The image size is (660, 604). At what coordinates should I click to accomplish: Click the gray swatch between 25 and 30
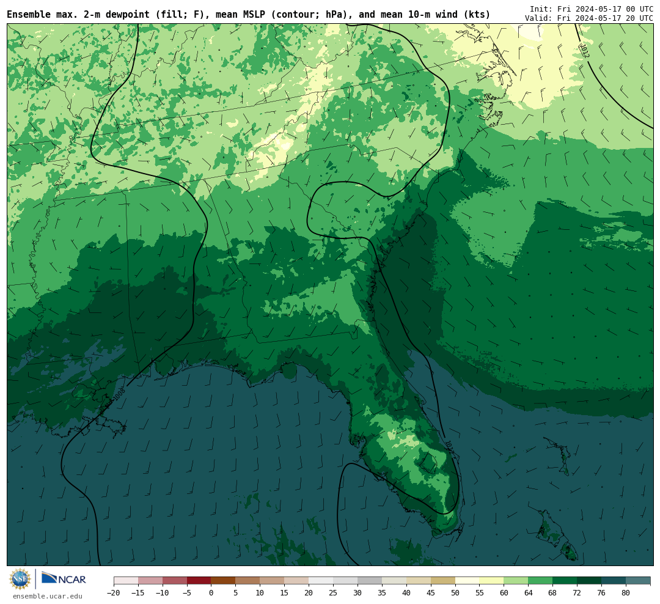[345, 581]
